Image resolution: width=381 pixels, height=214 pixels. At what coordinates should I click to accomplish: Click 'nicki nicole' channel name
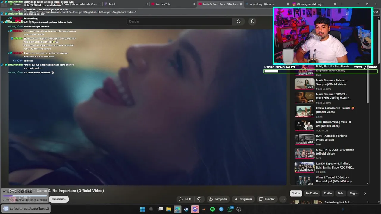322,130
